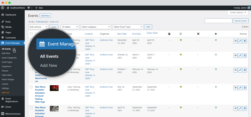Open Event Categories submenu item
Image resolution: width=251 pixels, height=117 pixels.
pos(9,58)
